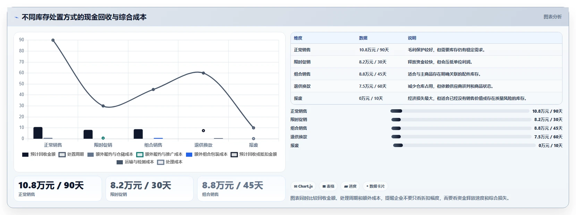Click the dark ring point above 退供换款
Screen dimensions: 576x215
[203, 131]
